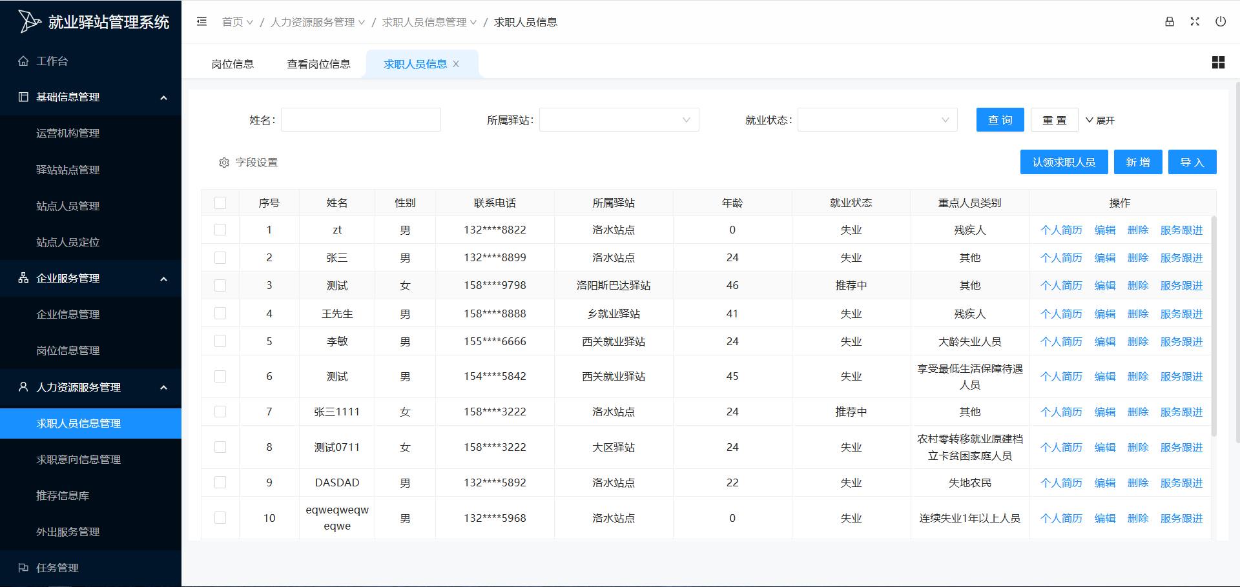The image size is (1240, 587).
Task: Click 编辑 for 张三 row
Action: point(1105,257)
